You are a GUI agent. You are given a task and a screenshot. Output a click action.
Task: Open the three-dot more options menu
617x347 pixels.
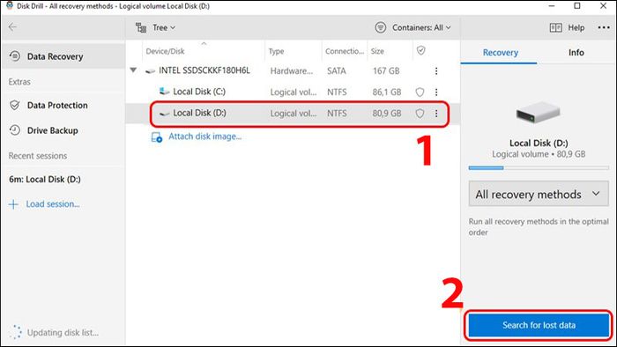tap(604, 27)
